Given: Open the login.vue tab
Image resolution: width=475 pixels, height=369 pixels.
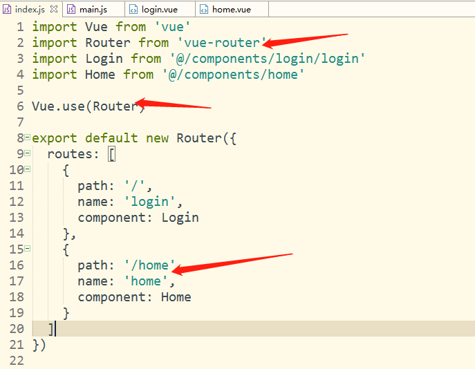Looking at the screenshot, I should tap(160, 10).
